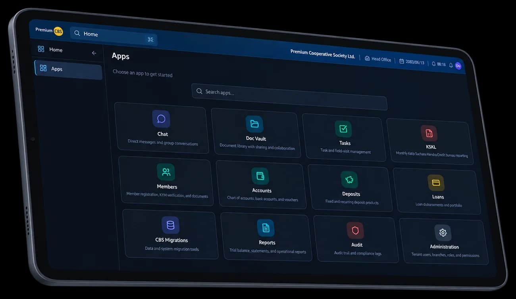Image resolution: width=516 pixels, height=299 pixels.
Task: Open the Accounts wallet icon
Action: 260,176
